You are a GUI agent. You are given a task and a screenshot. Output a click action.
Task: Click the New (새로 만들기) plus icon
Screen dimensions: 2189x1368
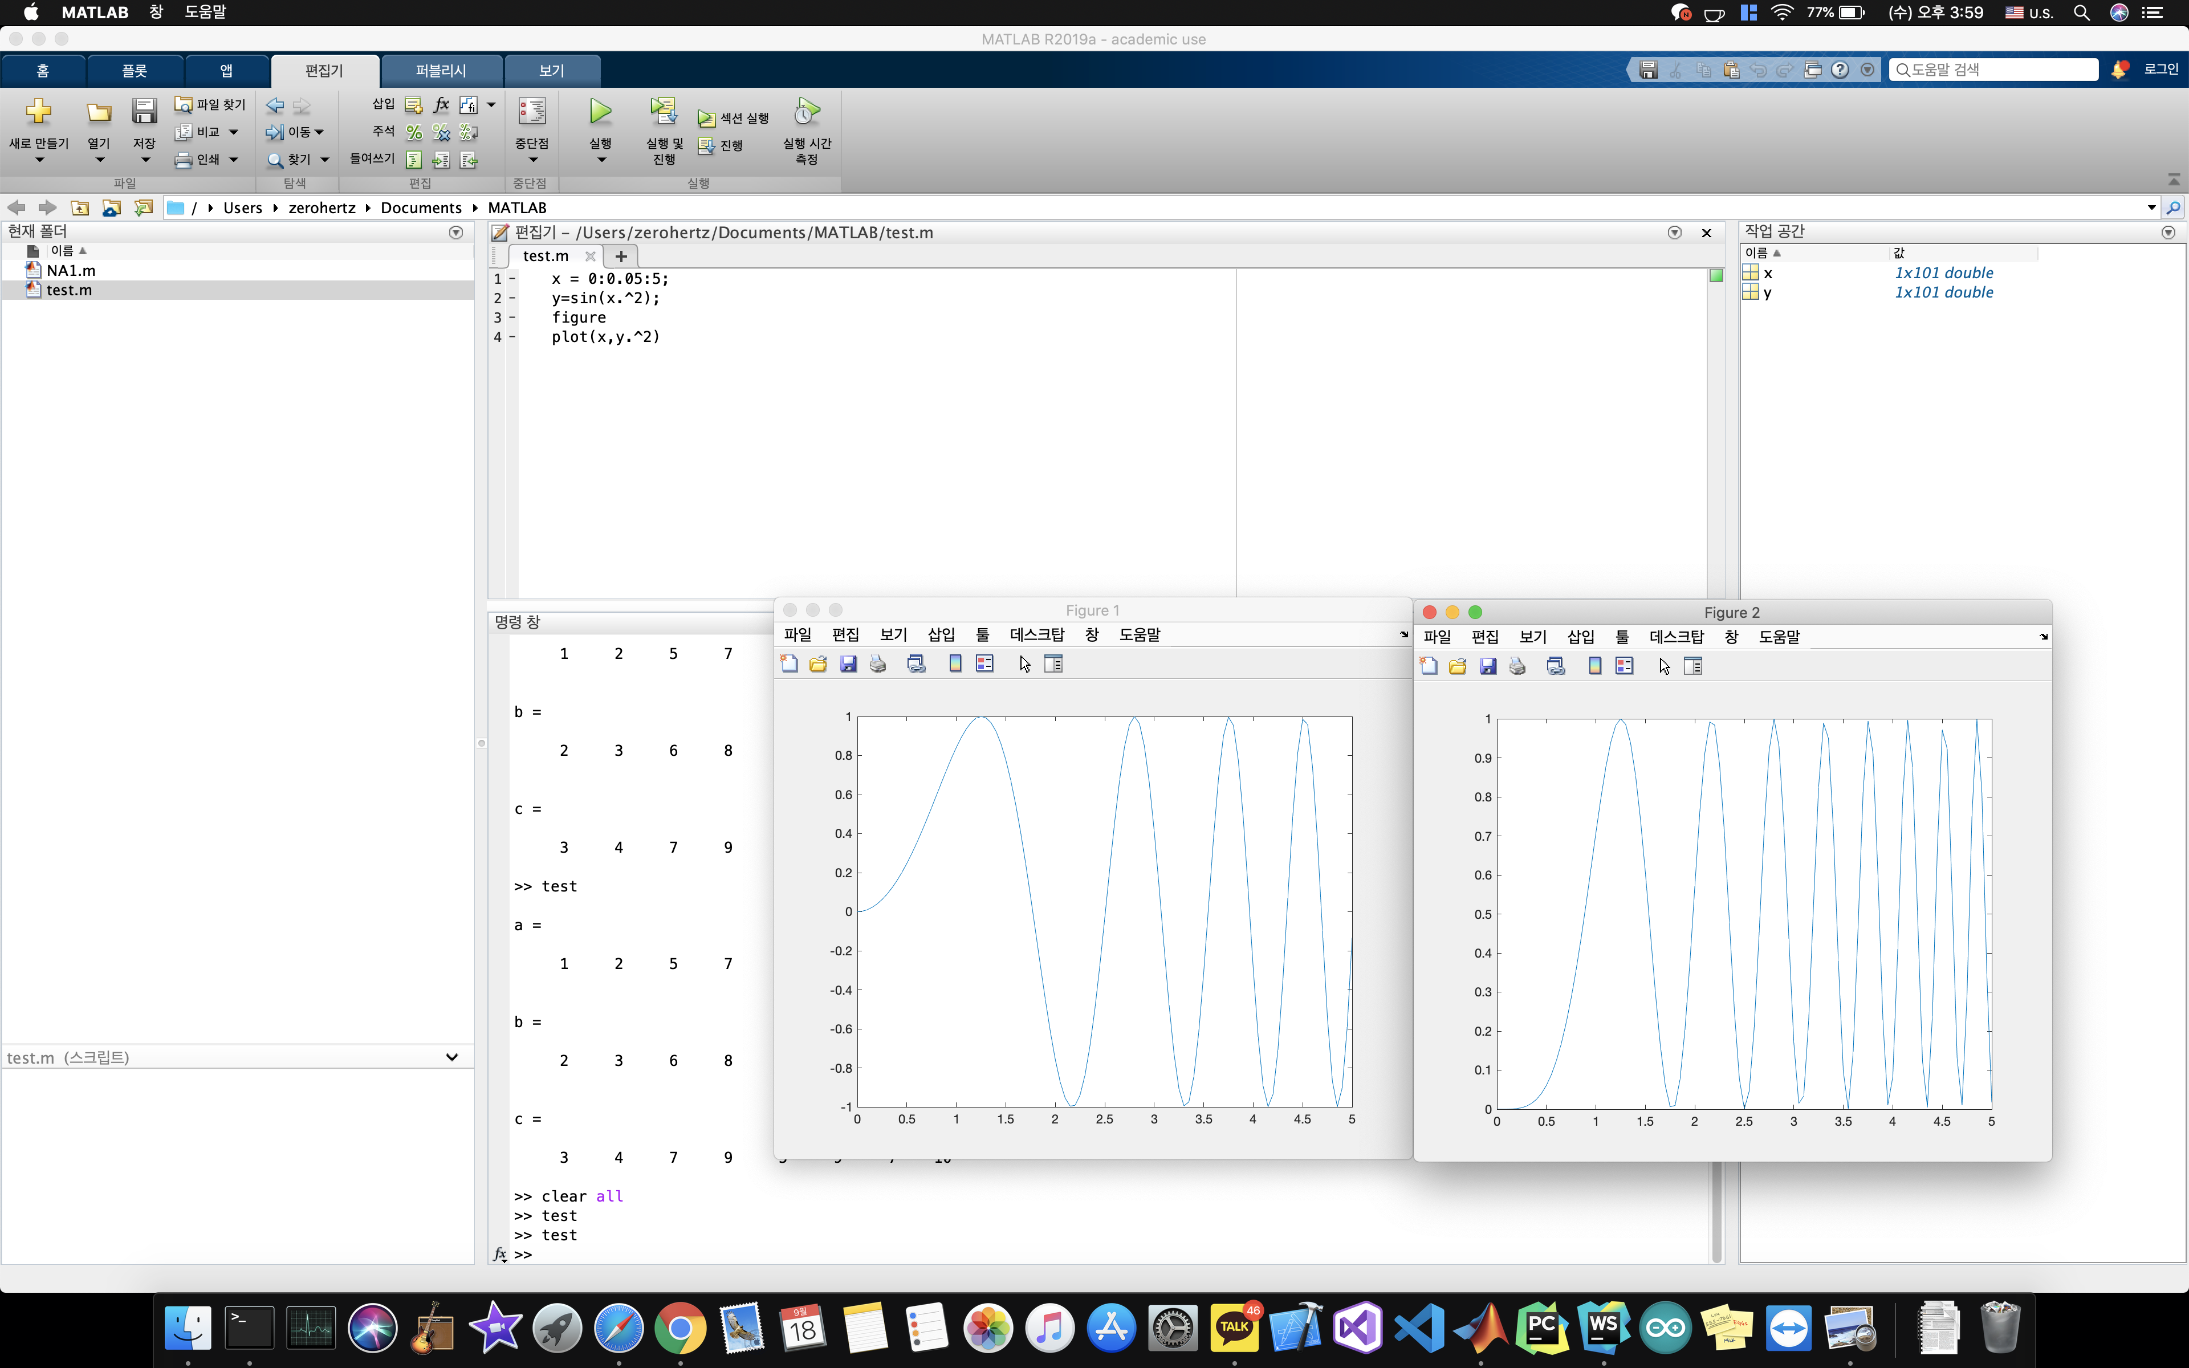click(x=38, y=111)
